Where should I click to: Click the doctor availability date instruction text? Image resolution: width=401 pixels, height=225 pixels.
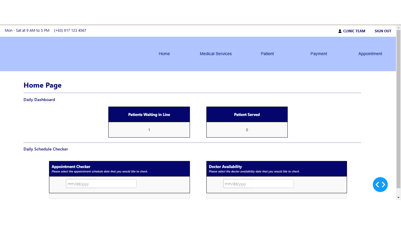pos(254,171)
